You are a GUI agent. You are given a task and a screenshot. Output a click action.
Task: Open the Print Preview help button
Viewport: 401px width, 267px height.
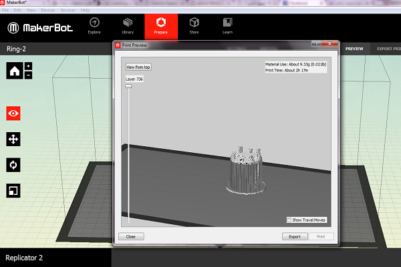coord(316,43)
